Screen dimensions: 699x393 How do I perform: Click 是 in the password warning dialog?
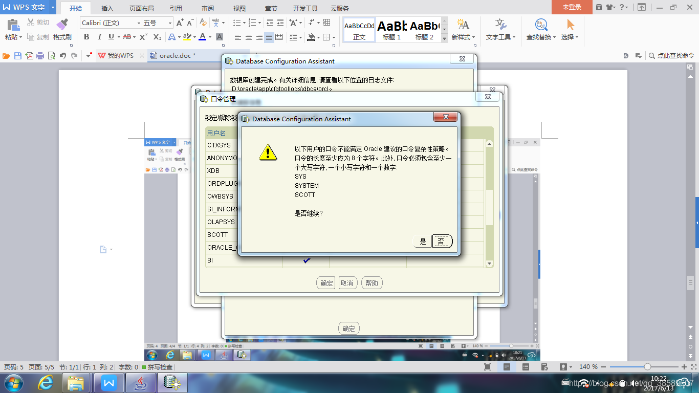pyautogui.click(x=423, y=242)
